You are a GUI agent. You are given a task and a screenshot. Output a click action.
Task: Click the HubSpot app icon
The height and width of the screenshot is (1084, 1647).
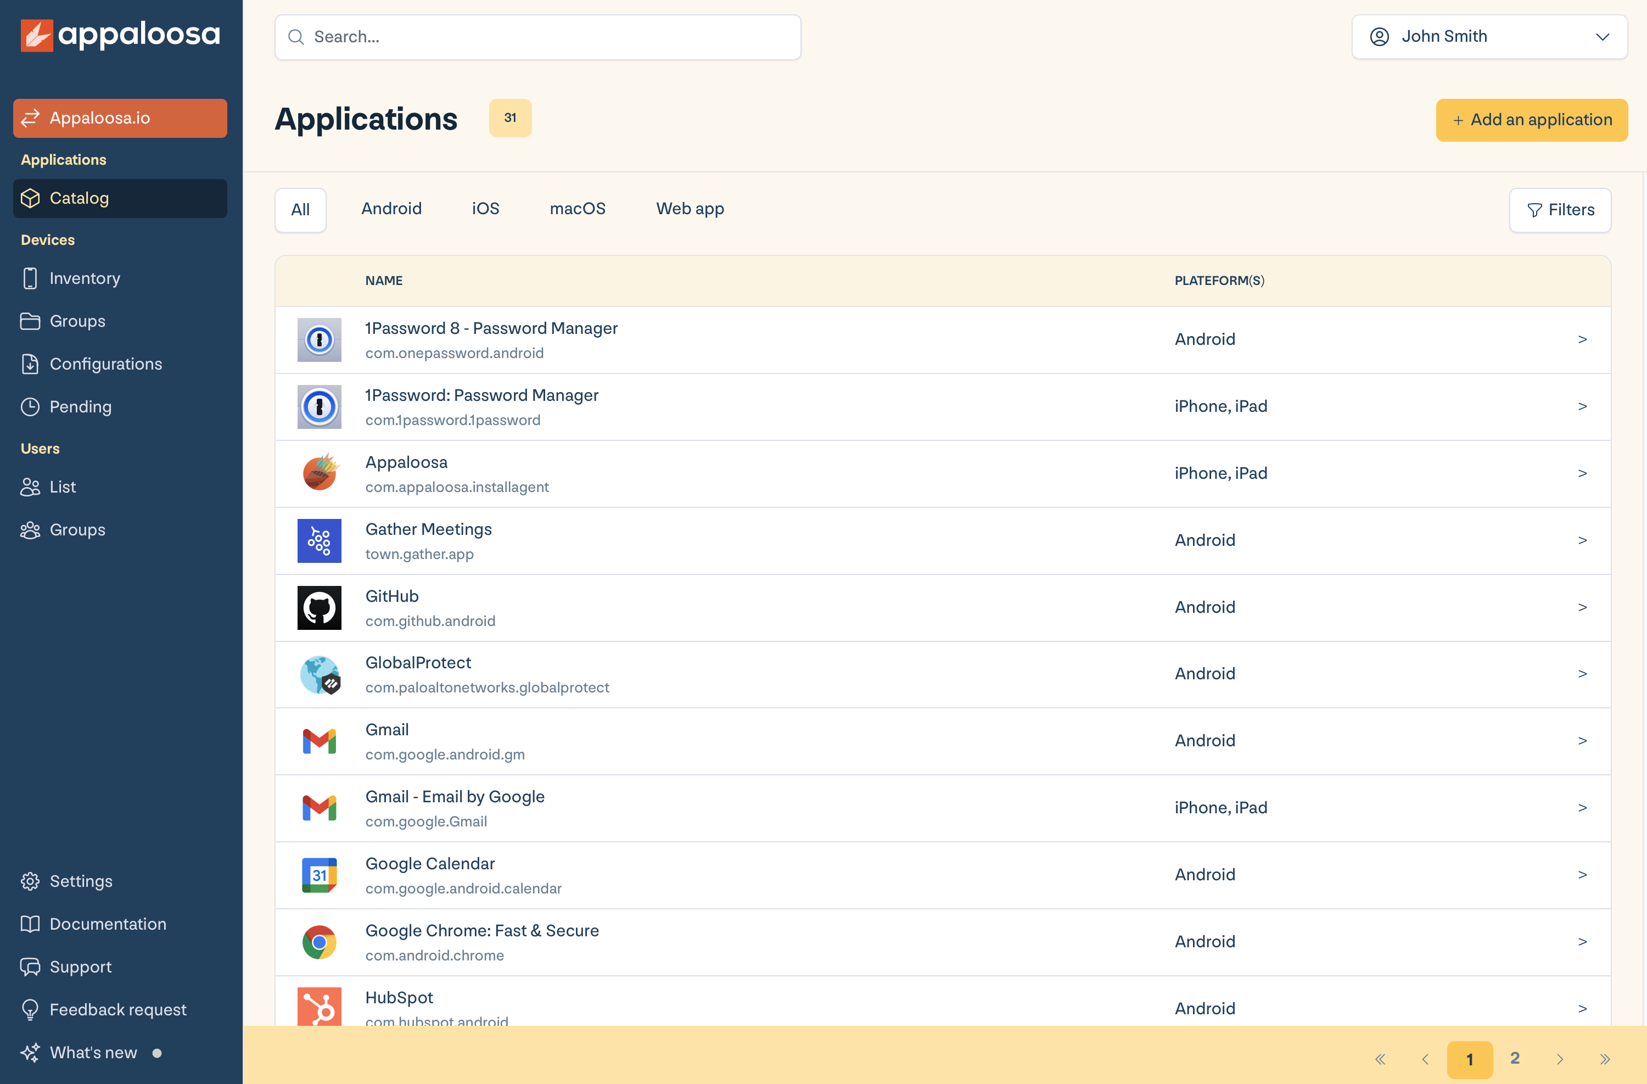pyautogui.click(x=319, y=1007)
